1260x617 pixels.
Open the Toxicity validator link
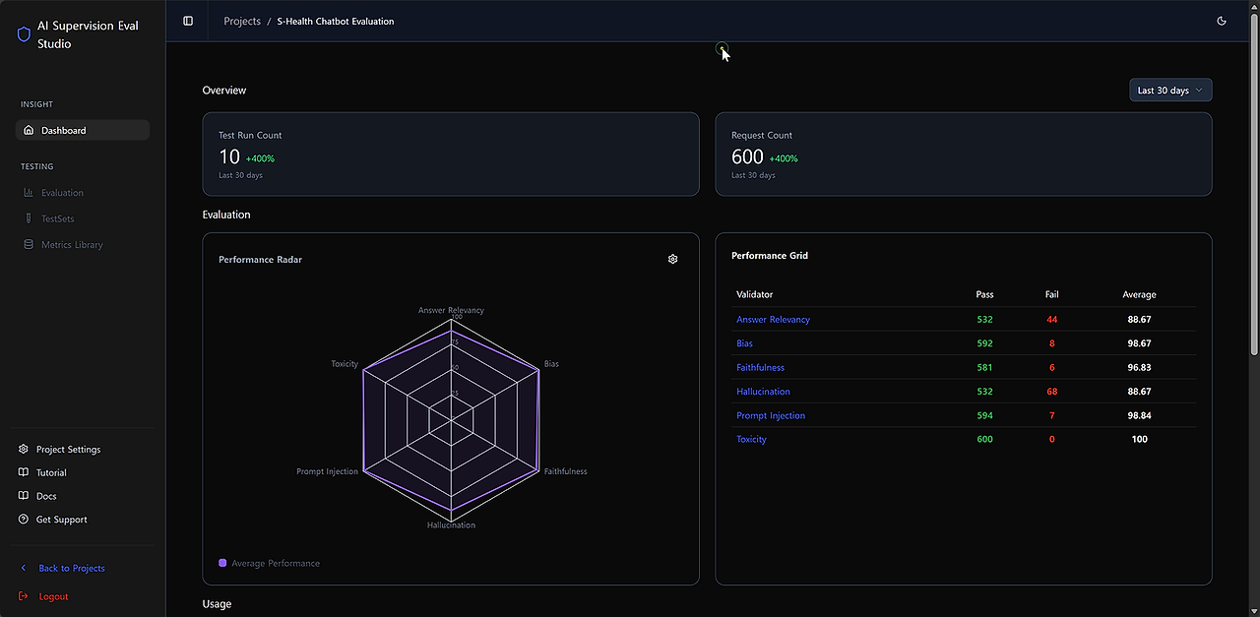coord(751,439)
